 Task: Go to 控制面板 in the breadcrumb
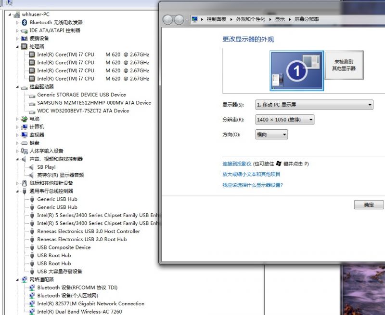(216, 19)
